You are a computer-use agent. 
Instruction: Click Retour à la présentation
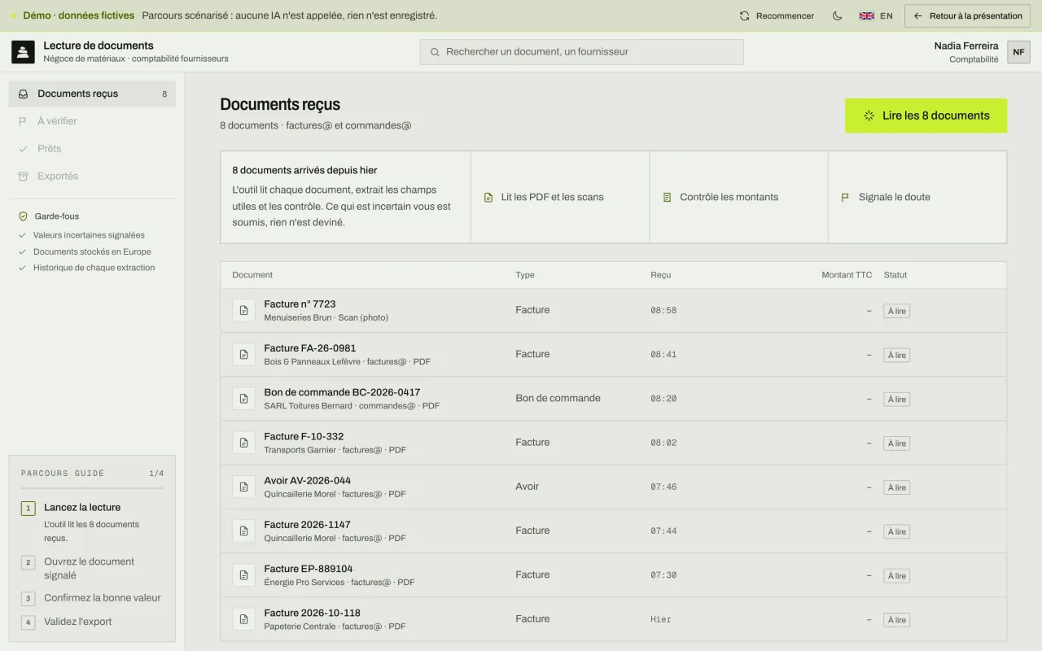pyautogui.click(x=967, y=15)
